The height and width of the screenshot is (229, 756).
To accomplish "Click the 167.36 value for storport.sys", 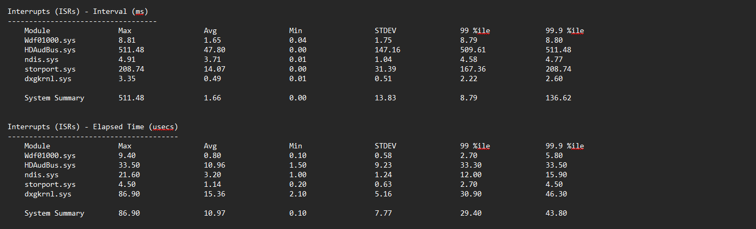I will [473, 69].
